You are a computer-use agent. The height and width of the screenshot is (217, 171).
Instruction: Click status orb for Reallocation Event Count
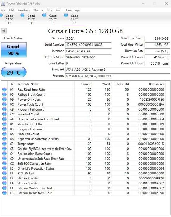[x=4, y=154]
